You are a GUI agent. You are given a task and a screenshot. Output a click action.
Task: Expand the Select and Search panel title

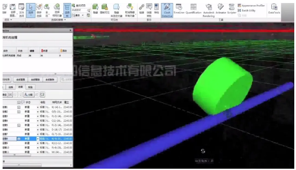coord(58,20)
